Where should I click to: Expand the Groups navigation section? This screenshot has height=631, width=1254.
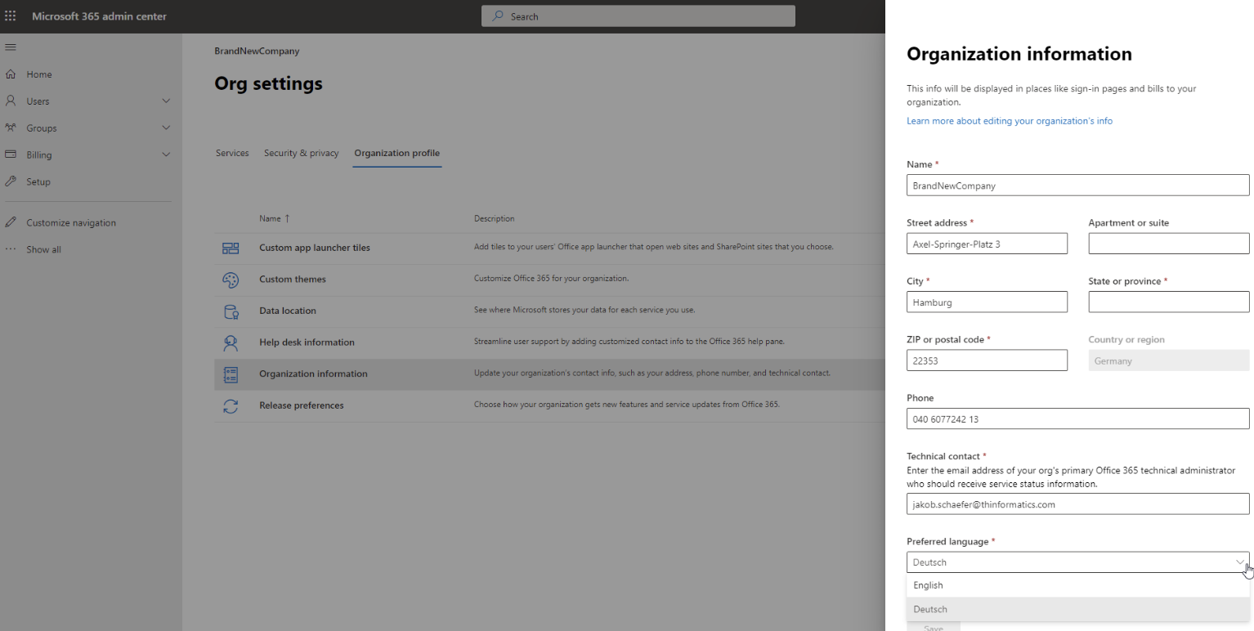[166, 128]
